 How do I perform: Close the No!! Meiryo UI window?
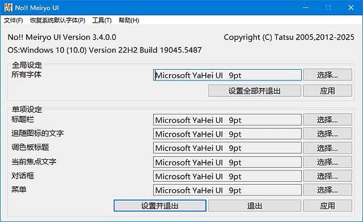[351, 7]
